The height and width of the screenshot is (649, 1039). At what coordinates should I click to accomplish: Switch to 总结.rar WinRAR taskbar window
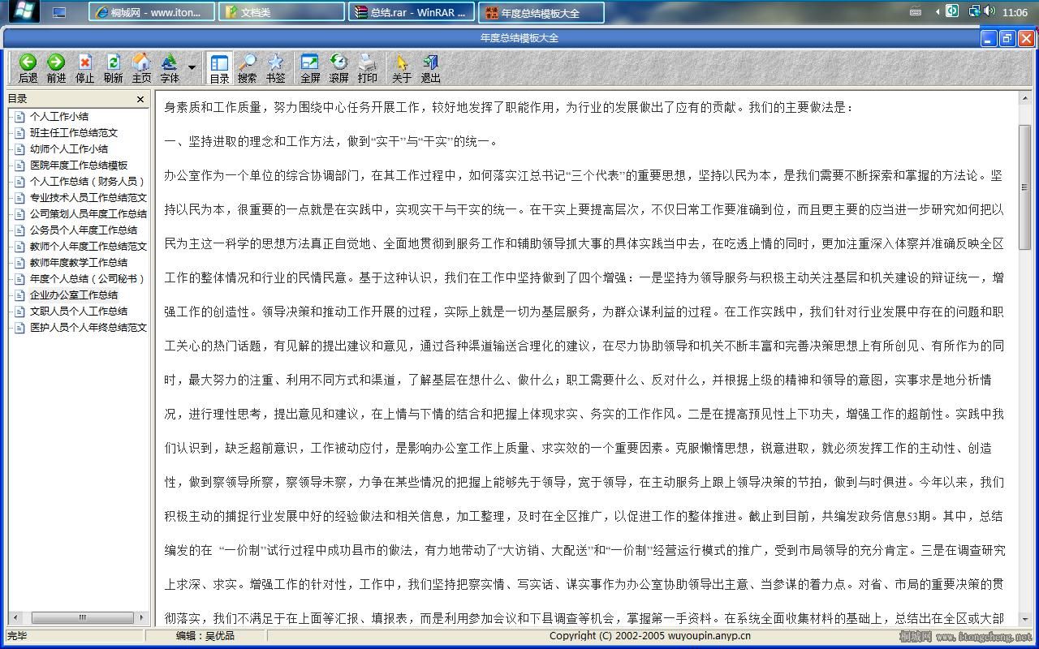pyautogui.click(x=412, y=12)
